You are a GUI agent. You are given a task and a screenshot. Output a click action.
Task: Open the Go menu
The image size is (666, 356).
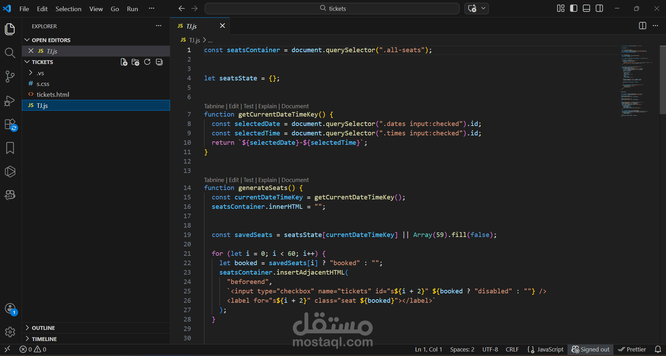[115, 9]
